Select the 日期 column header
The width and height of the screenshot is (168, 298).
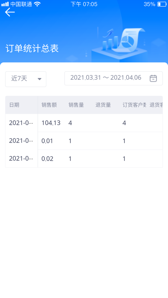point(14,105)
